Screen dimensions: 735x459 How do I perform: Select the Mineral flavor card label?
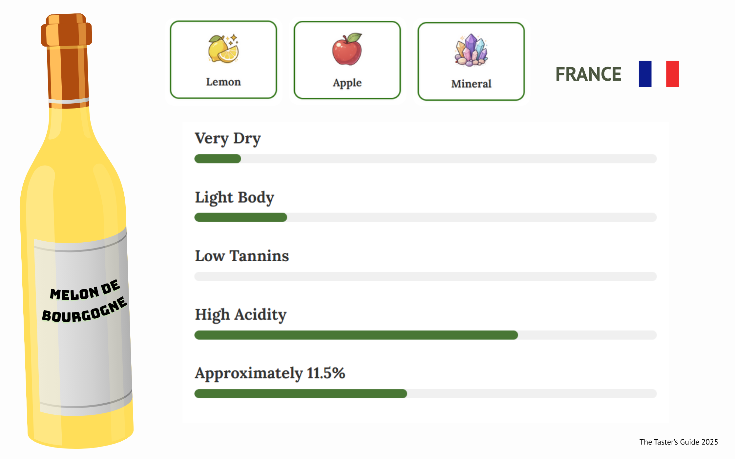pos(471,84)
